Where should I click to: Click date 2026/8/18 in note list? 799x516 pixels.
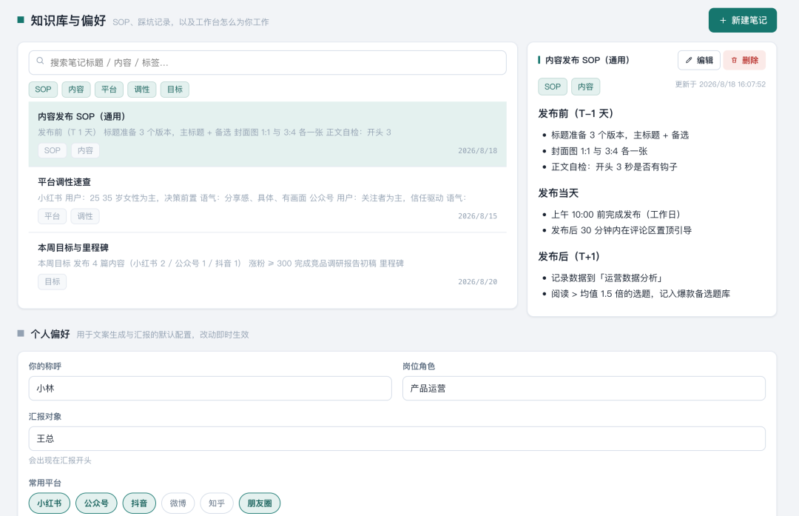pyautogui.click(x=477, y=151)
